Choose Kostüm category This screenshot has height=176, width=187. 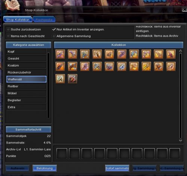coord(26,65)
